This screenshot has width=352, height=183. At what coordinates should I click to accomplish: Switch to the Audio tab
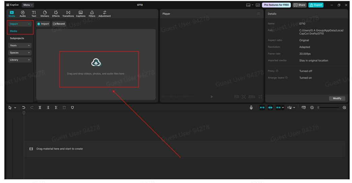(23, 14)
